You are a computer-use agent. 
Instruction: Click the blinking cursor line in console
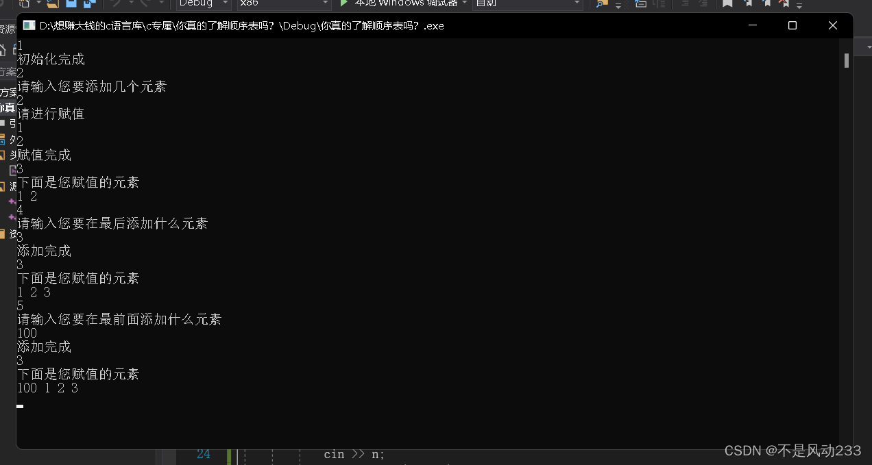pos(20,406)
